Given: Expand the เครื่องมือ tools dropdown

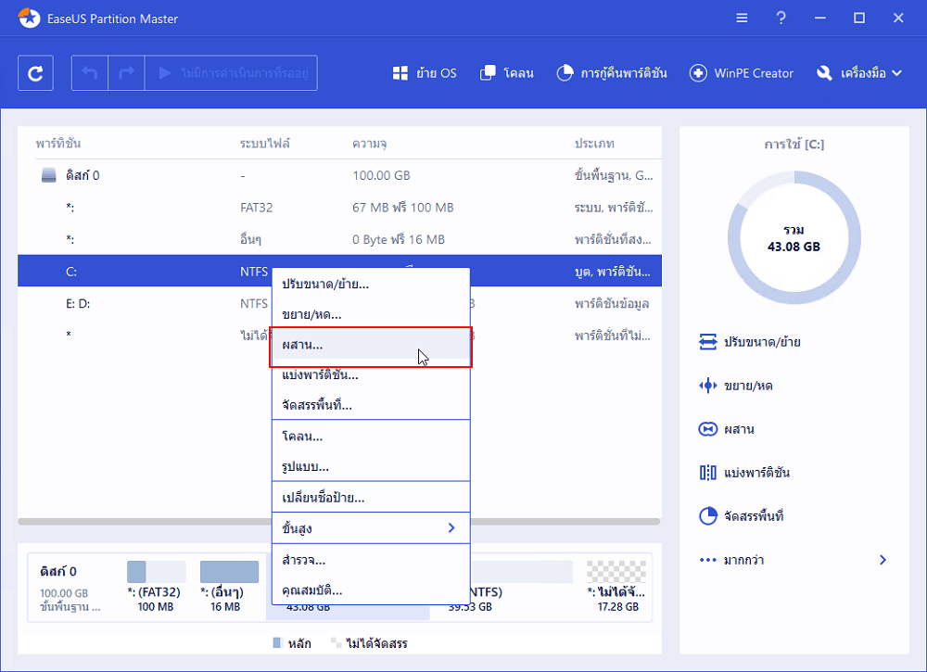Looking at the screenshot, I should coord(859,73).
